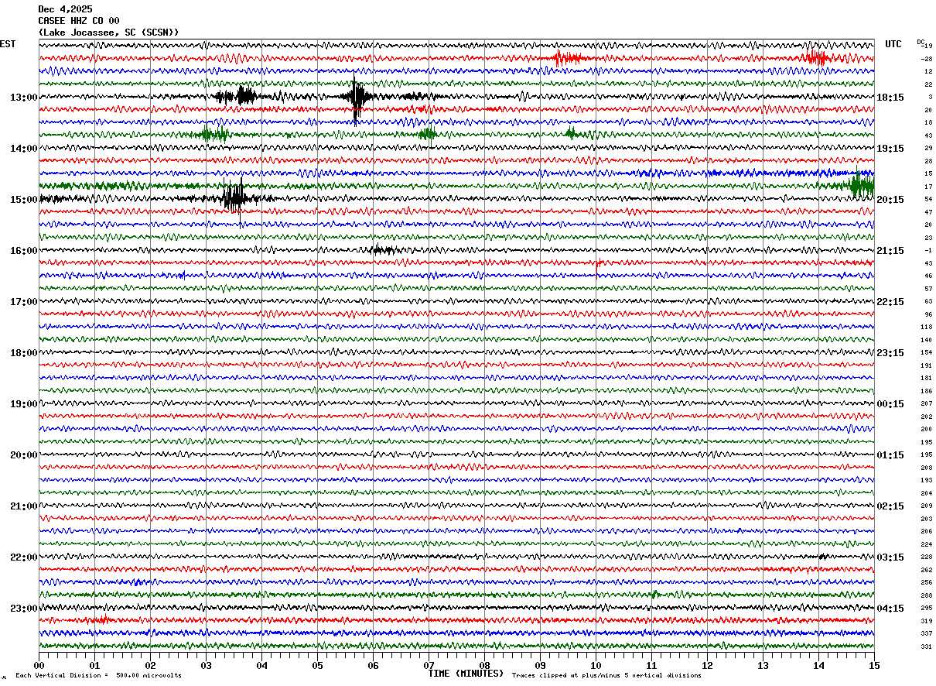This screenshot has width=936, height=686.
Task: Click the 'Traces clipped at plus/minus 5' note
Action: [606, 675]
